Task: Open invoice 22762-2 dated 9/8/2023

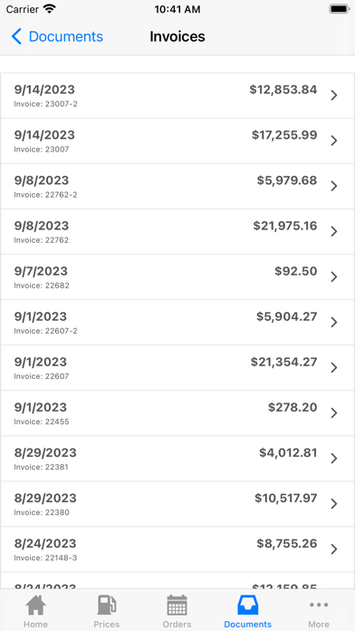Action: tap(177, 187)
